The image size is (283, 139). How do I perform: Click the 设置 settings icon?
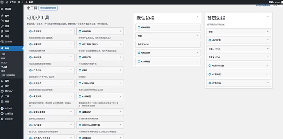[2, 101]
